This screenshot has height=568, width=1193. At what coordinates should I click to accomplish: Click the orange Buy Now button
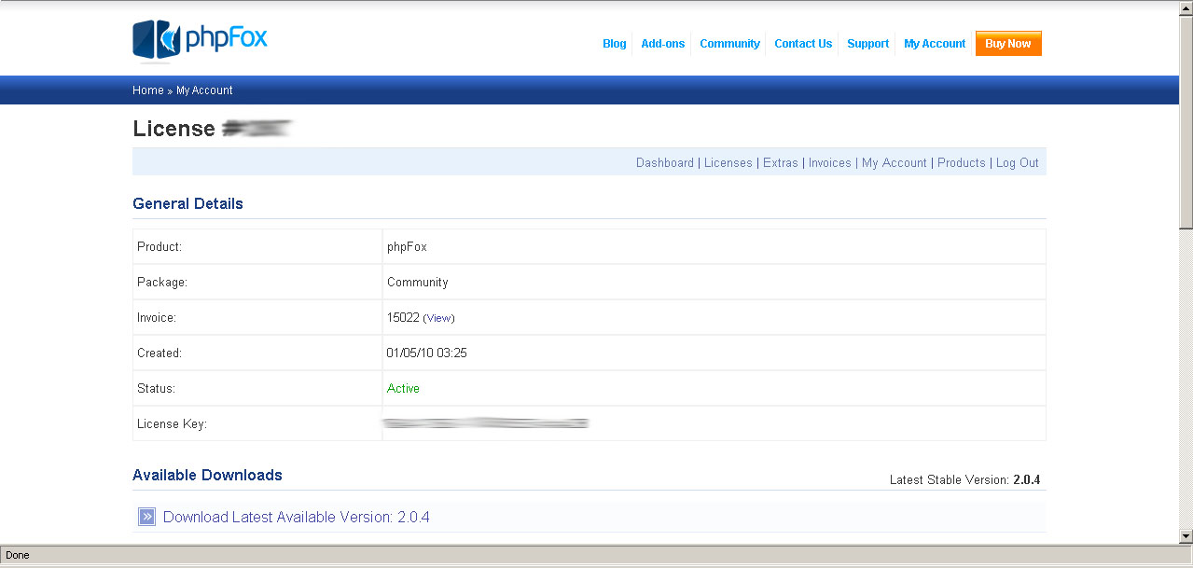point(1008,44)
